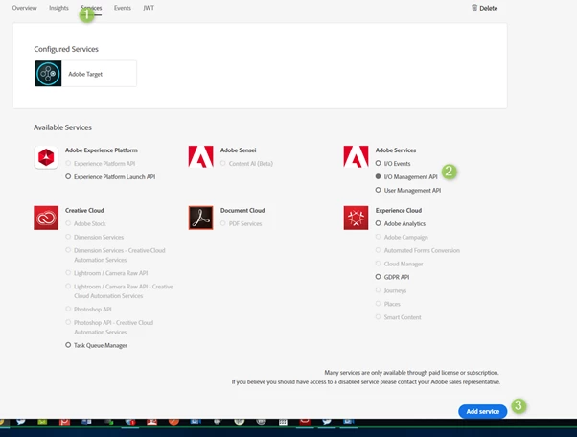Select the Journeys option
Image resolution: width=577 pixels, height=437 pixels.
pyautogui.click(x=391, y=290)
